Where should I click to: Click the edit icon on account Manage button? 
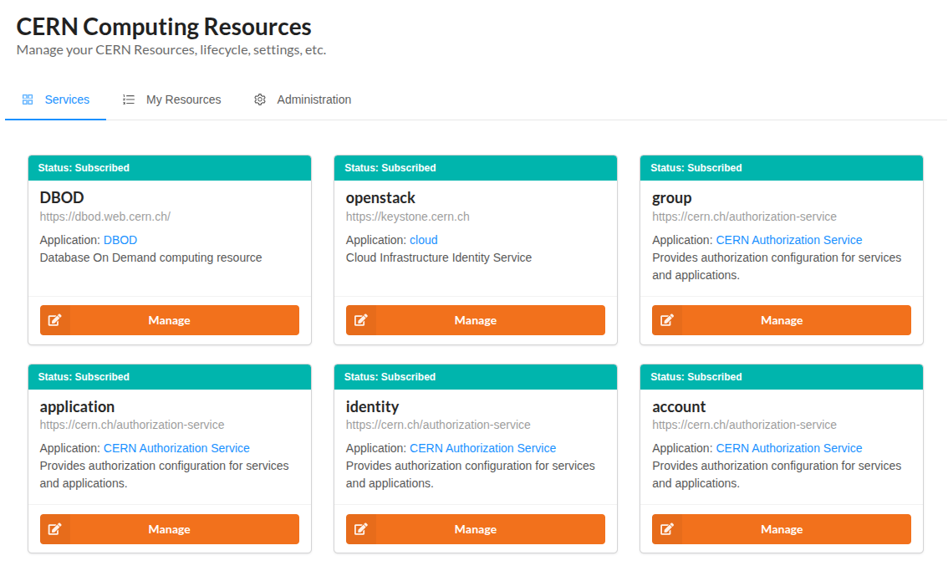coord(667,529)
